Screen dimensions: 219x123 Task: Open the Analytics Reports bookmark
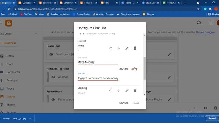pyautogui.click(x=103, y=14)
